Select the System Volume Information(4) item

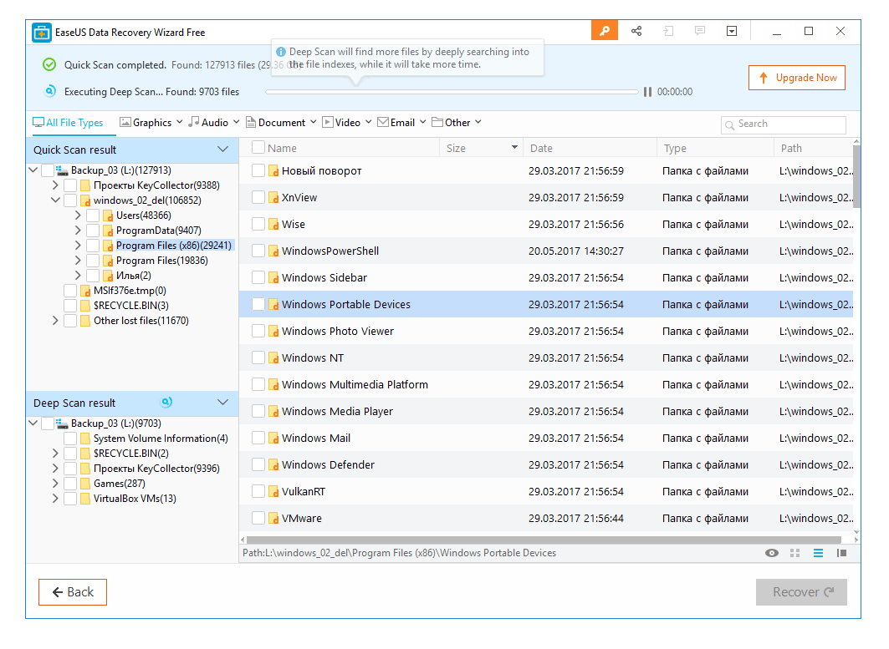161,439
